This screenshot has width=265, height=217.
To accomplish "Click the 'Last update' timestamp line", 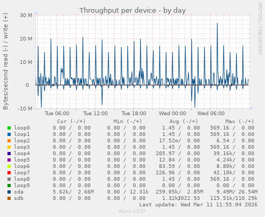I will pos(198,205).
